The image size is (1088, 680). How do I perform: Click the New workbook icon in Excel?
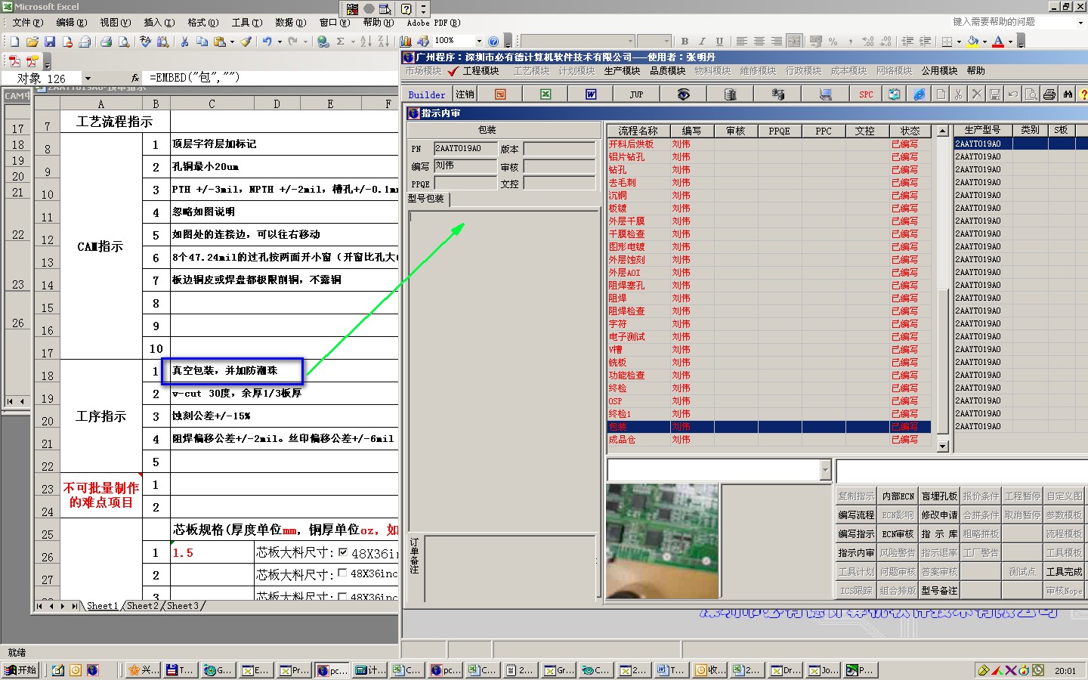click(x=14, y=42)
